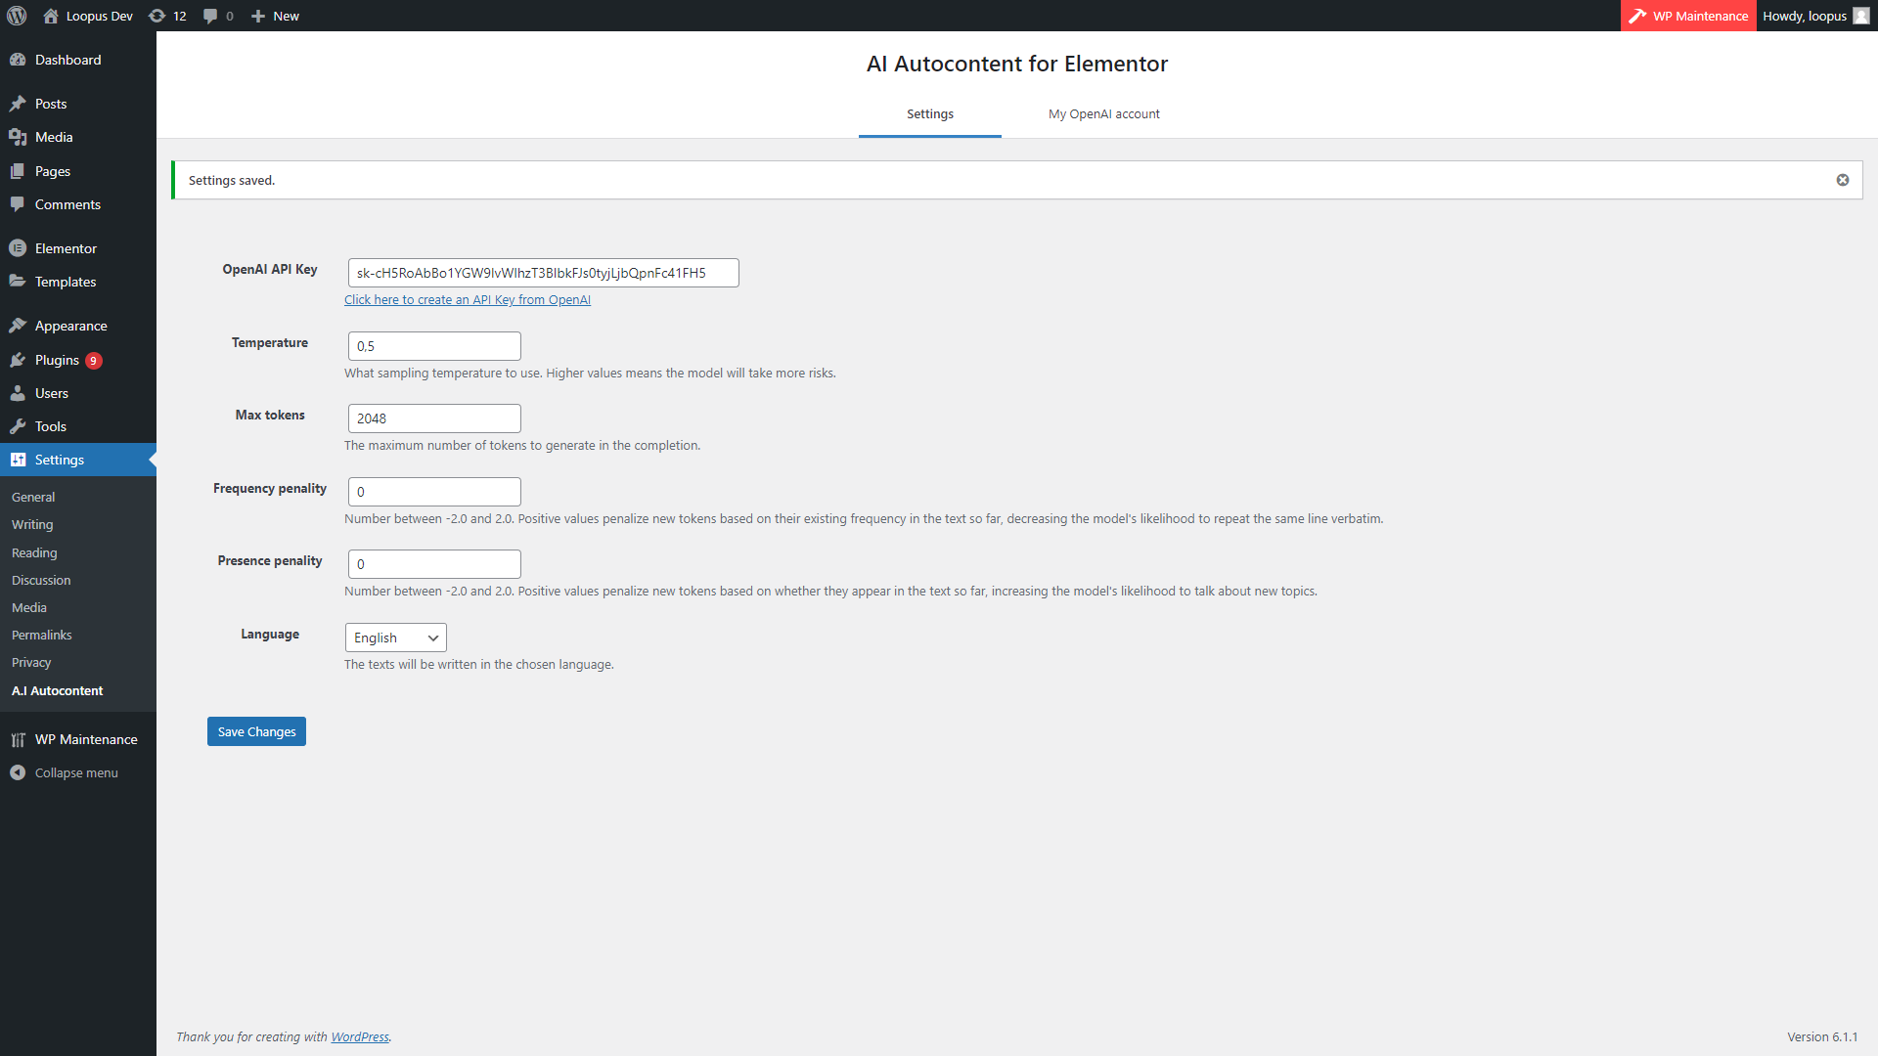Focus the Temperature input field
Image resolution: width=1878 pixels, height=1056 pixels.
tap(434, 346)
